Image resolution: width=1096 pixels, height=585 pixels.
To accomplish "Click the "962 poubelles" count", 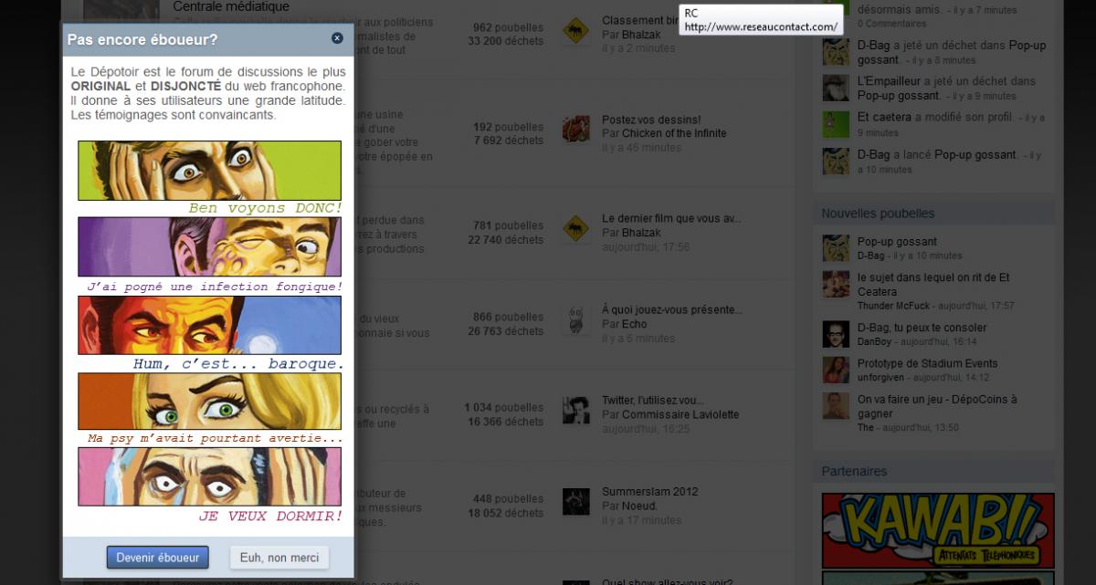I will pyautogui.click(x=508, y=27).
